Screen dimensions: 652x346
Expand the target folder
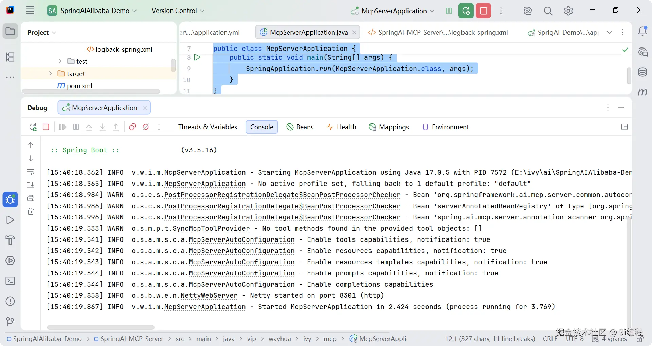point(50,73)
